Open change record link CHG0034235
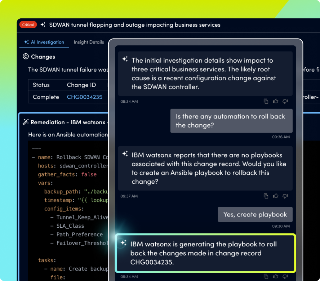The width and height of the screenshot is (320, 281). (x=84, y=97)
